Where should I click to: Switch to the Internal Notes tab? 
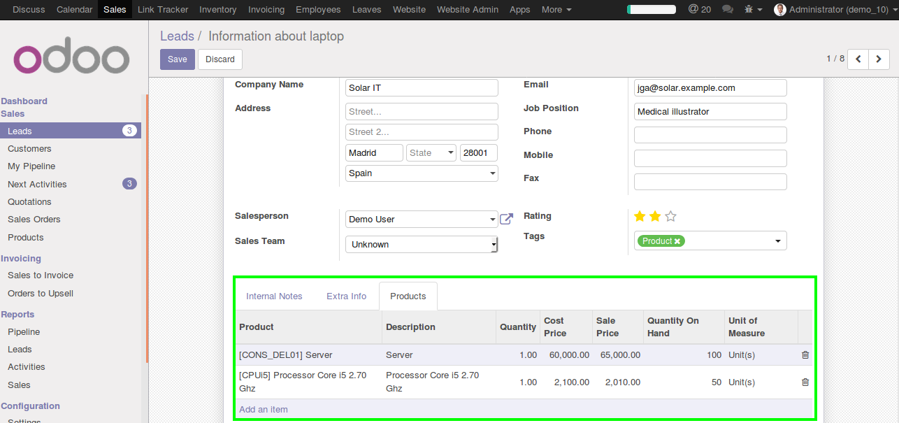coord(274,296)
